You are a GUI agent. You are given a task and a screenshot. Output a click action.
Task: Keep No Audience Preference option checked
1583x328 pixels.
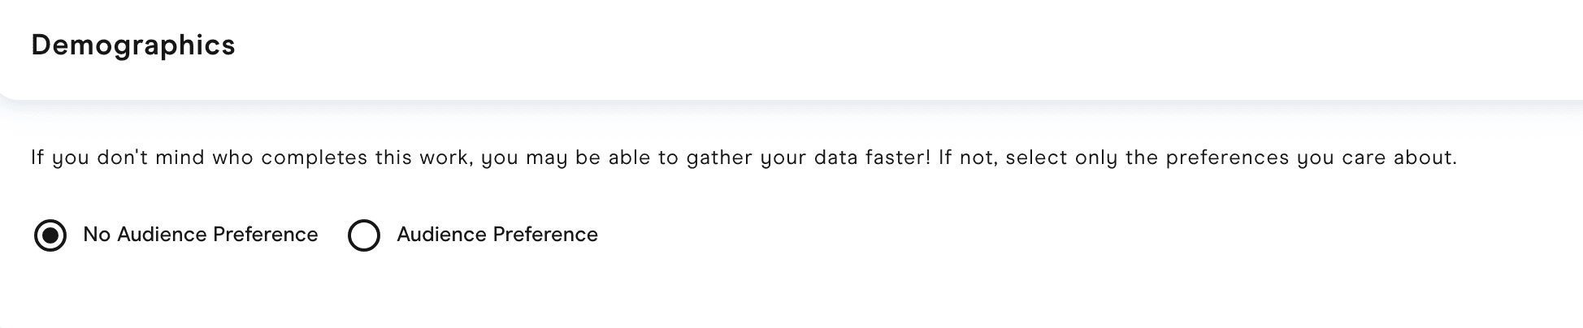[x=50, y=235]
